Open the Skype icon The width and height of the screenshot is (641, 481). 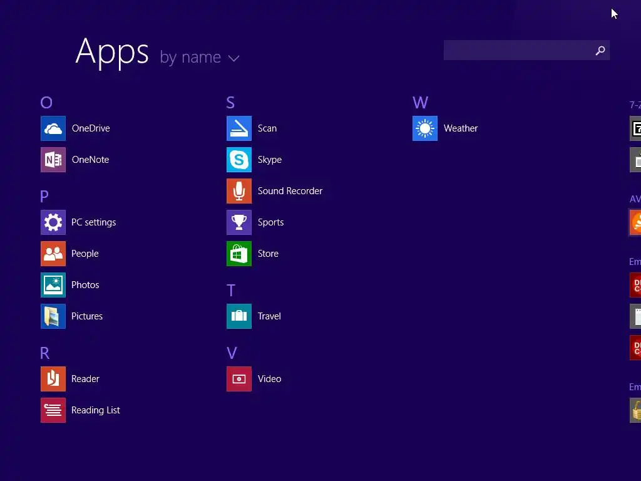point(239,160)
